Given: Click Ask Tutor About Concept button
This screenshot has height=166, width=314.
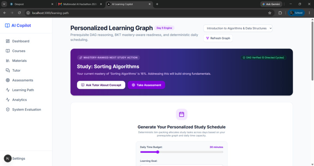Looking at the screenshot, I should [x=101, y=85].
